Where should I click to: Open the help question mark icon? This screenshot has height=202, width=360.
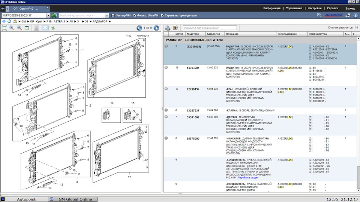click(355, 15)
